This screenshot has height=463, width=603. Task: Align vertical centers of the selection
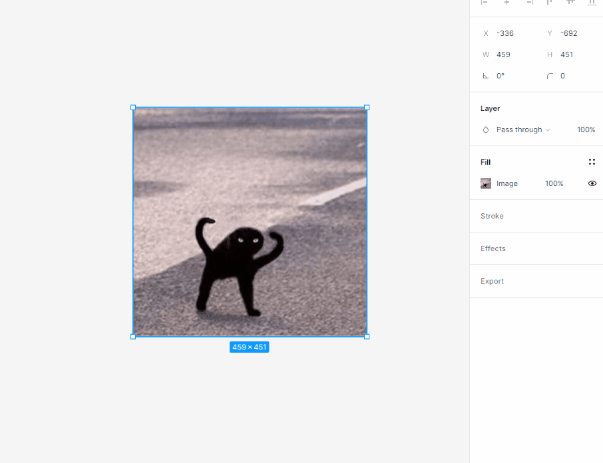(570, 3)
